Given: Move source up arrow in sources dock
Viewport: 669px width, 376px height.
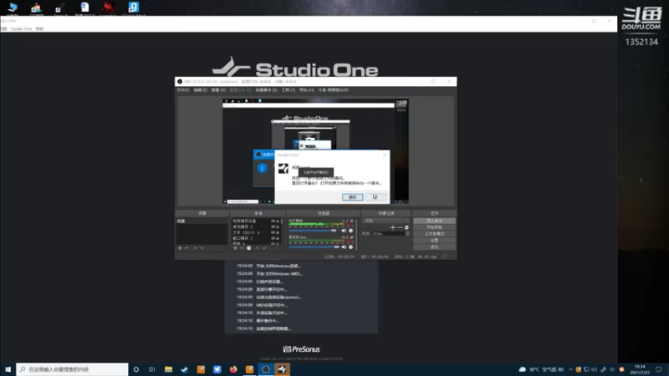Looking at the screenshot, I should [258, 248].
